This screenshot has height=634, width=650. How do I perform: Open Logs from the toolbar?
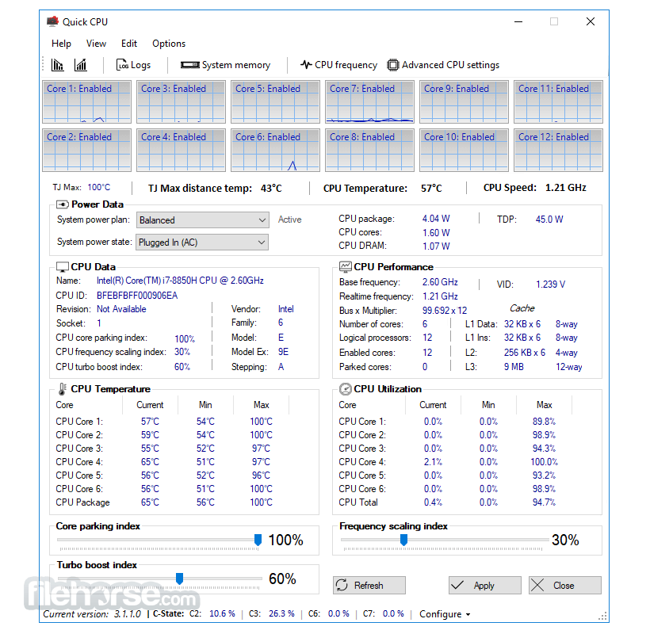[x=133, y=65]
